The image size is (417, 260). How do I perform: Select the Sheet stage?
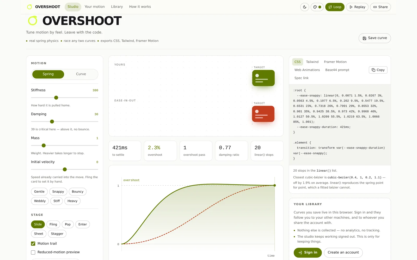point(39,234)
